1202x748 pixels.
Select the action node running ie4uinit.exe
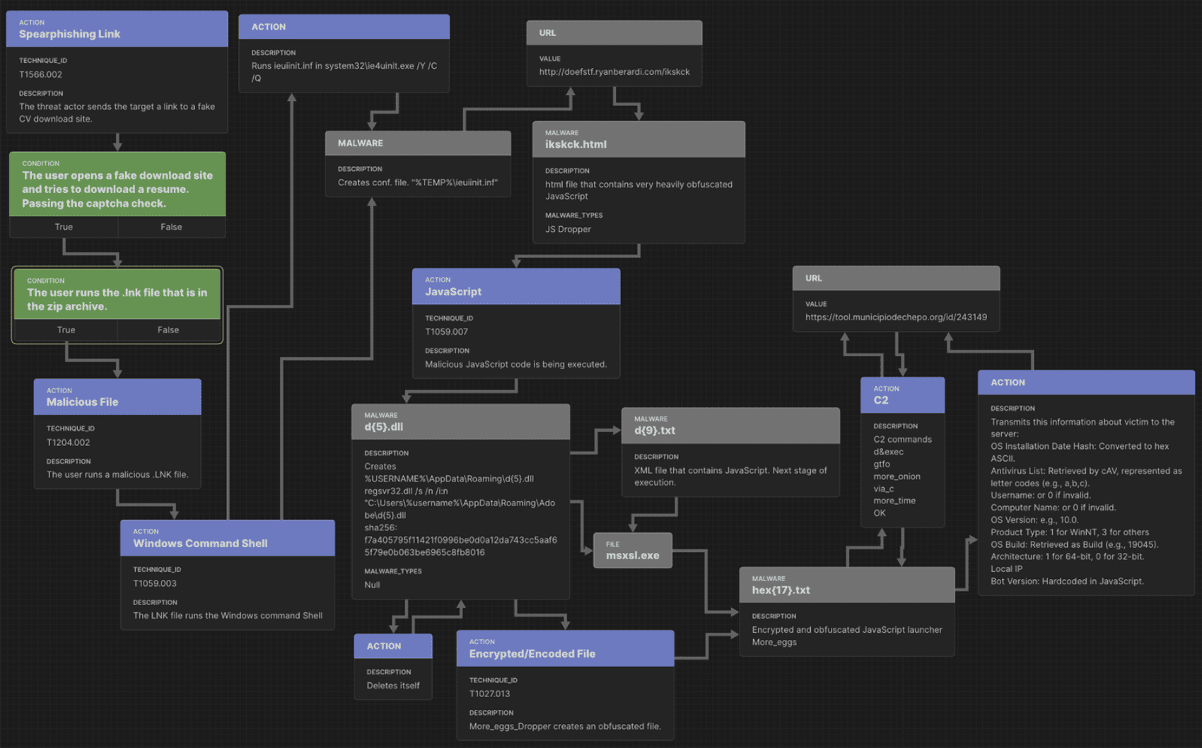[344, 54]
